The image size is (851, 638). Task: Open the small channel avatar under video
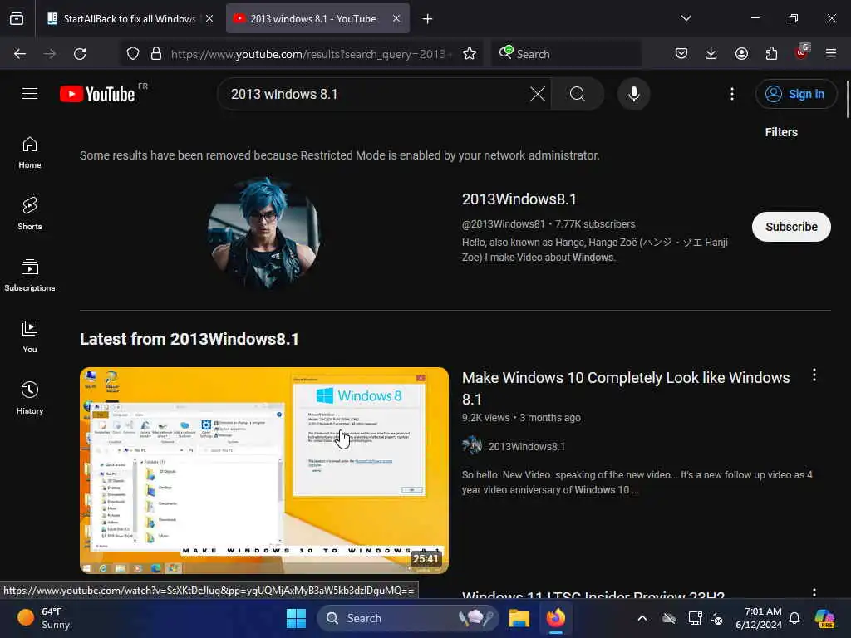coord(472,445)
